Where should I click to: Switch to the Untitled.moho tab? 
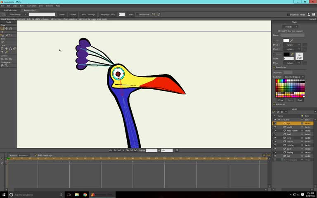10,10
